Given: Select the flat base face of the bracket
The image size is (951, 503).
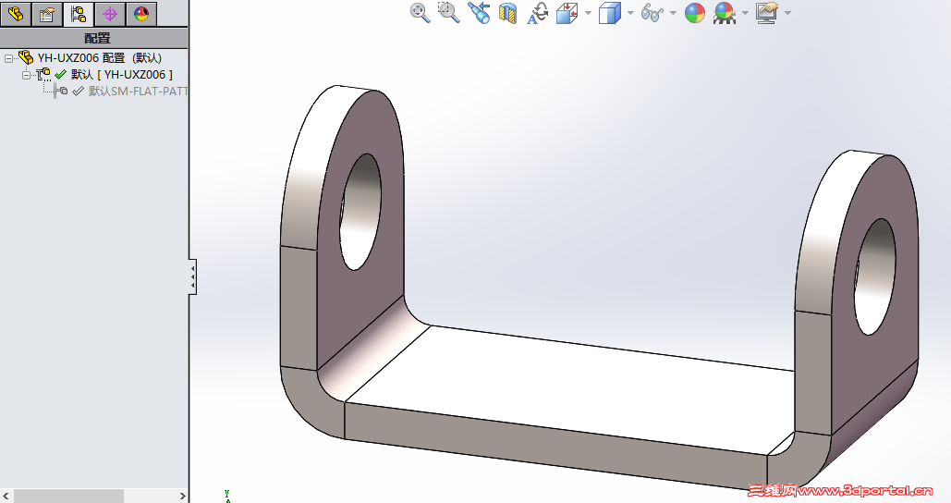Looking at the screenshot, I should point(570,391).
